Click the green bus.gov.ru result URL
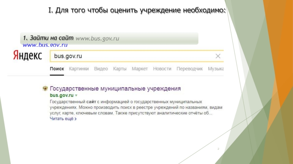The width and height of the screenshot is (293, 164). pos(62,95)
